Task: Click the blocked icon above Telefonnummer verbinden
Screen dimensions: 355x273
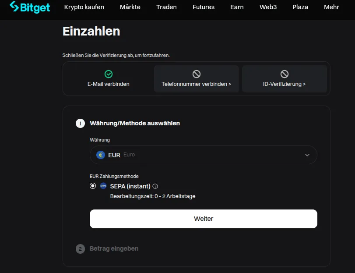Action: pyautogui.click(x=196, y=74)
